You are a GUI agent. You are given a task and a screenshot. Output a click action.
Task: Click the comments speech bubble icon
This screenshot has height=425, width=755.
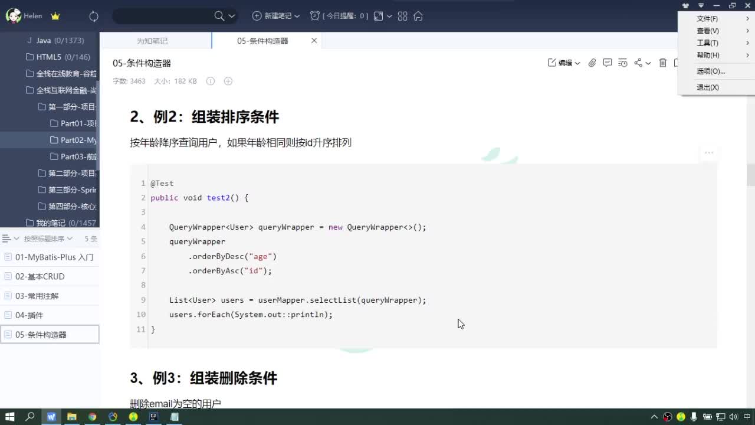pos(608,63)
